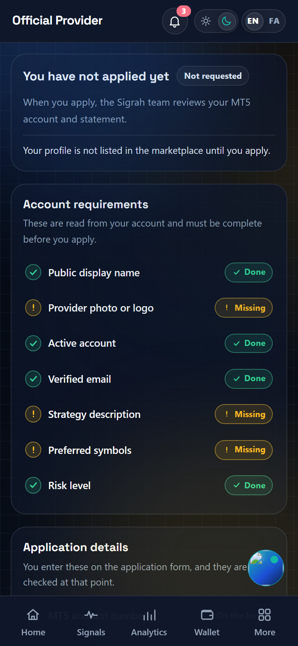Screen dimensions: 298x646
Task: Open Signals in bottom navigation
Action: [91, 622]
